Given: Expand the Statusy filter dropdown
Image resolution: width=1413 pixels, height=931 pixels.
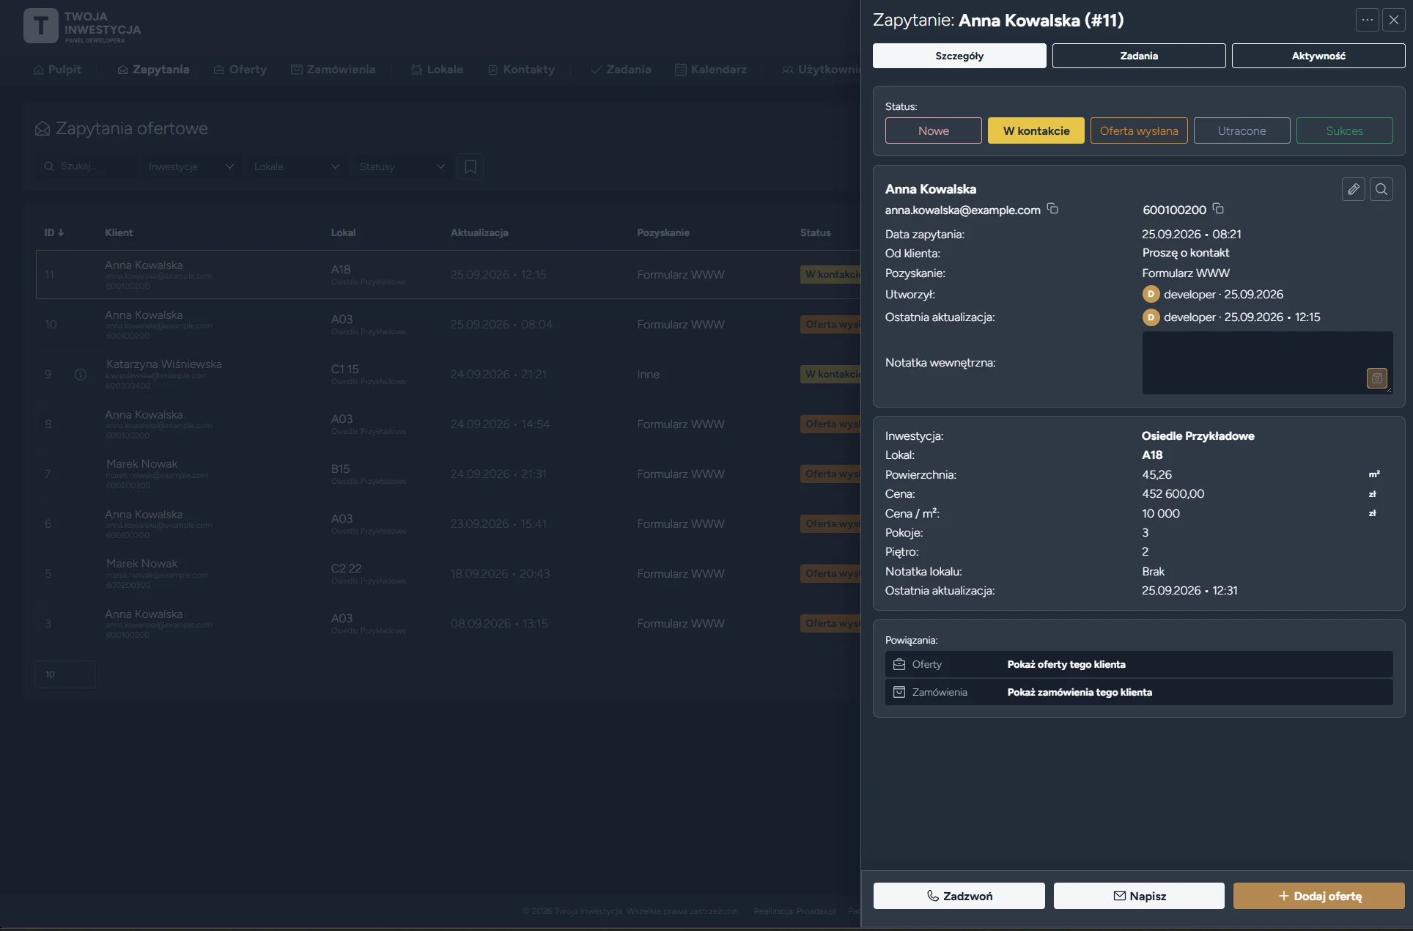Looking at the screenshot, I should (x=402, y=166).
